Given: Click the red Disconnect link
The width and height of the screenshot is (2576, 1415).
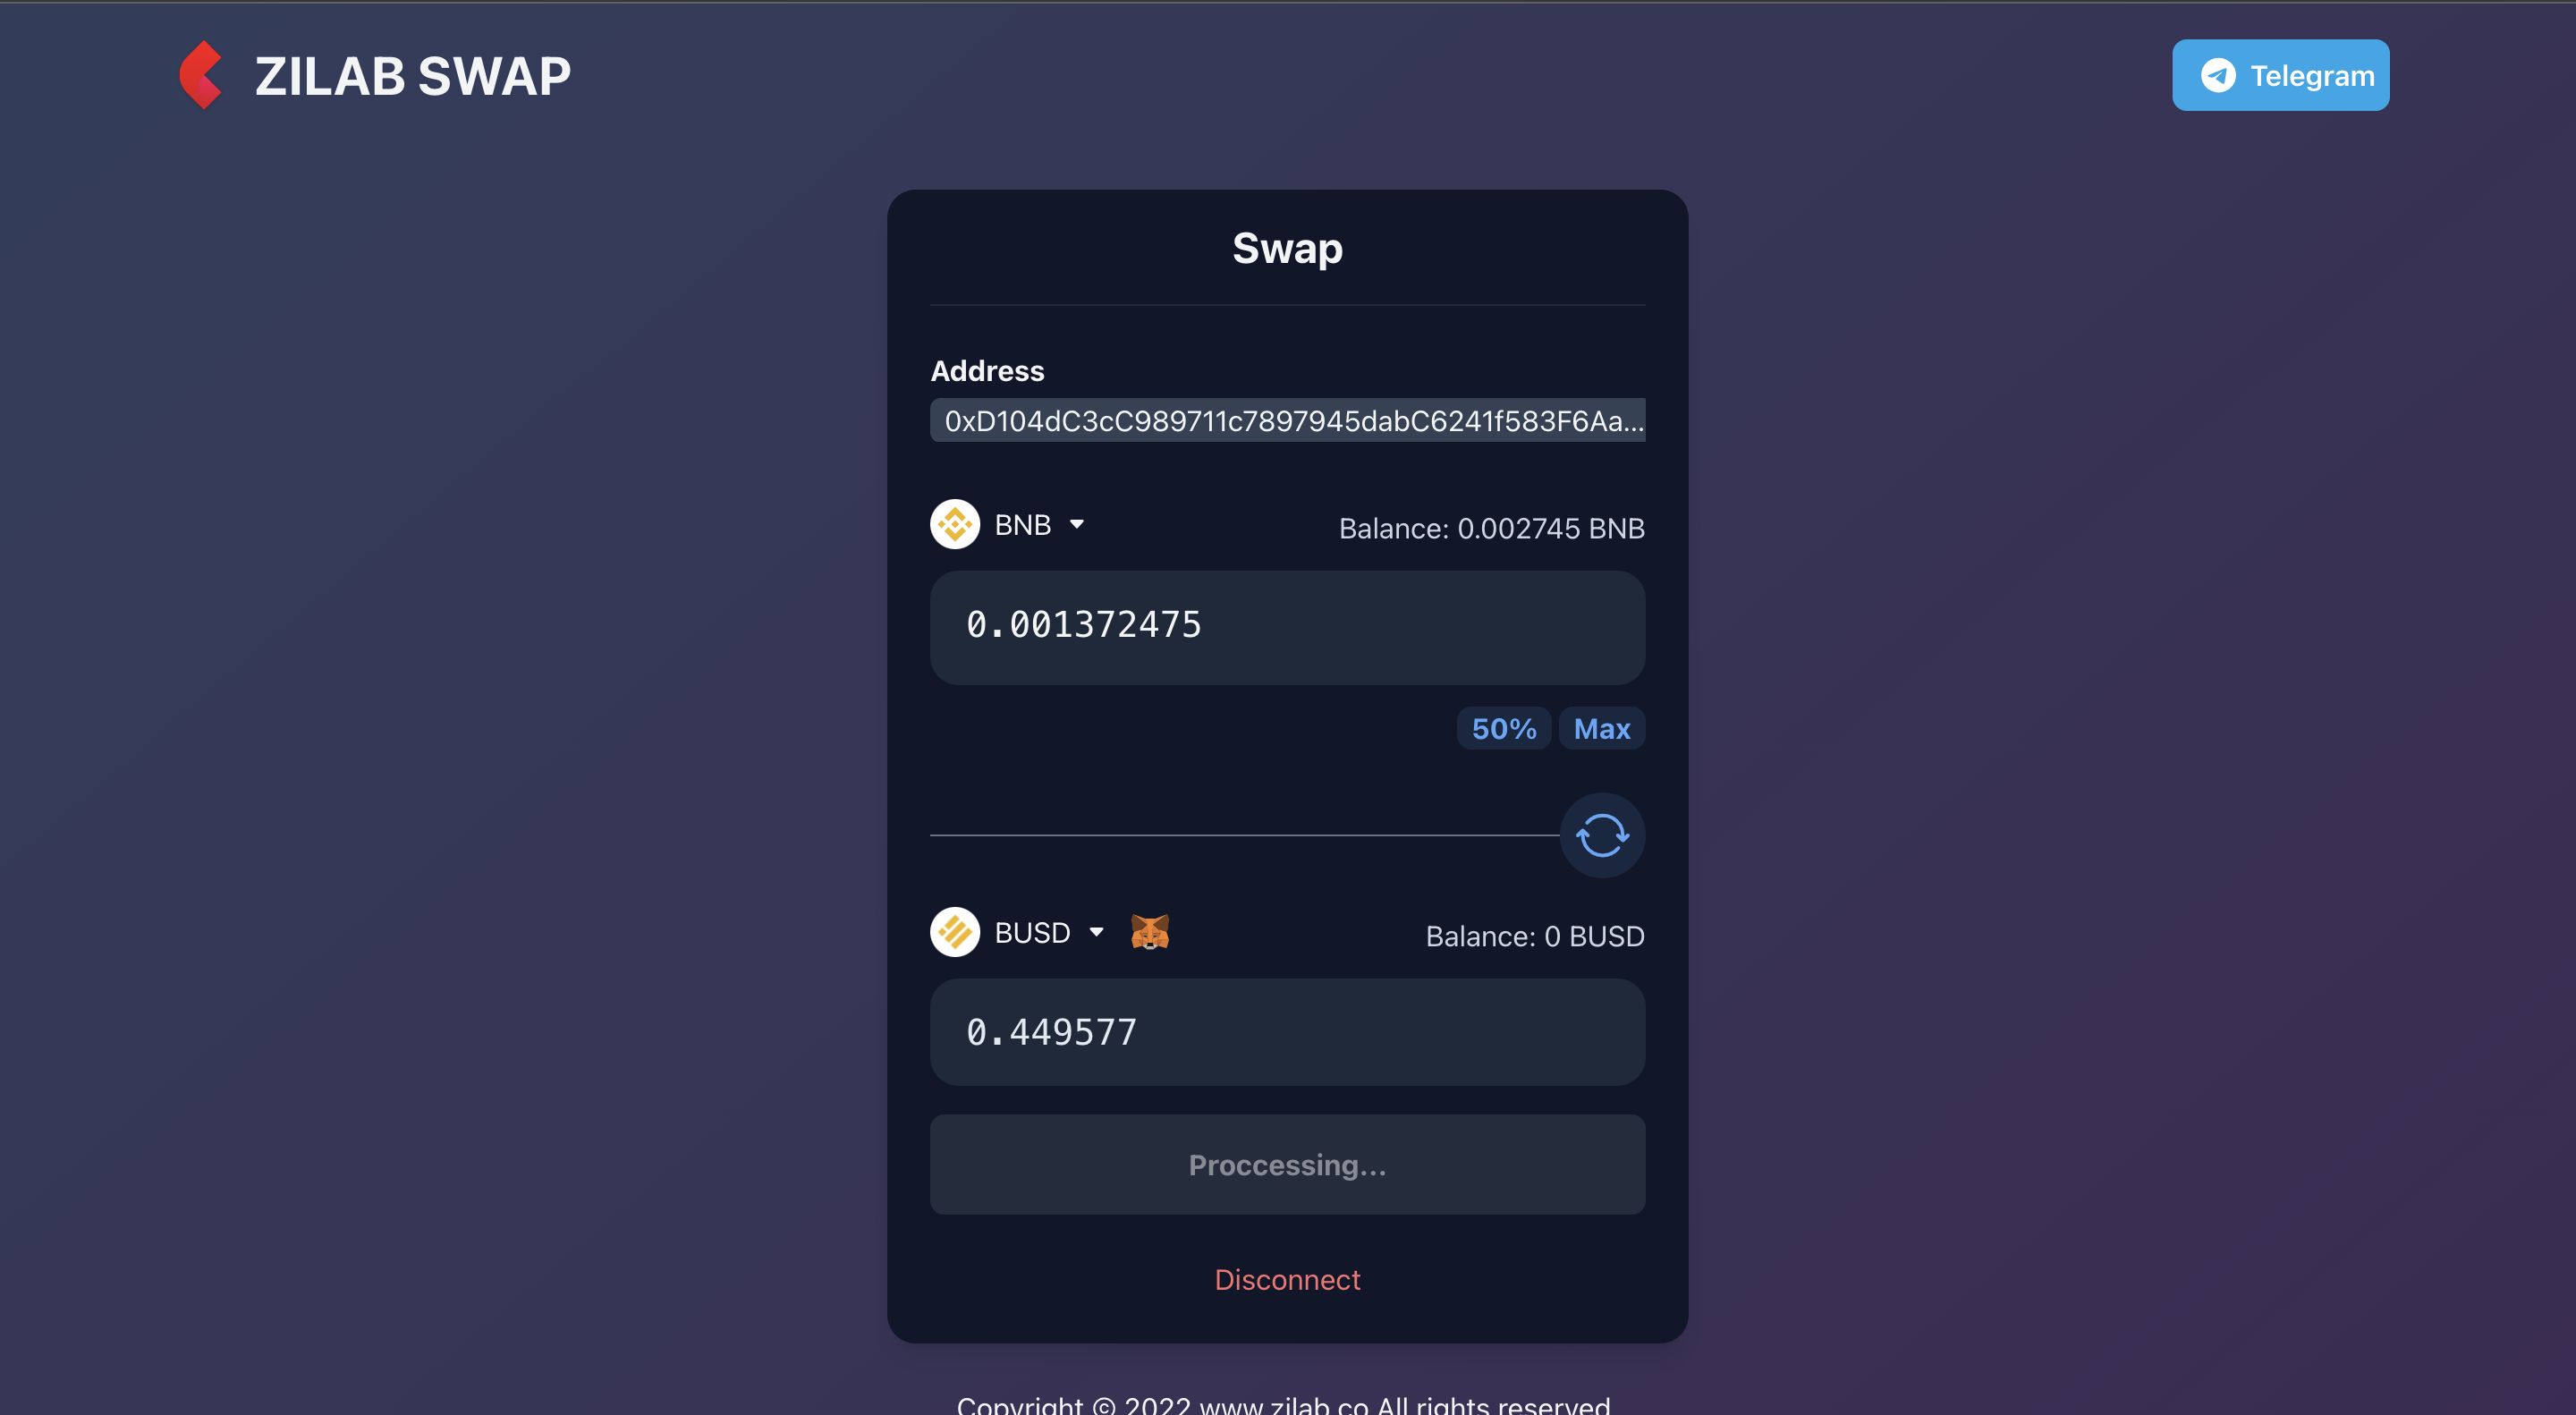Looking at the screenshot, I should (1287, 1279).
